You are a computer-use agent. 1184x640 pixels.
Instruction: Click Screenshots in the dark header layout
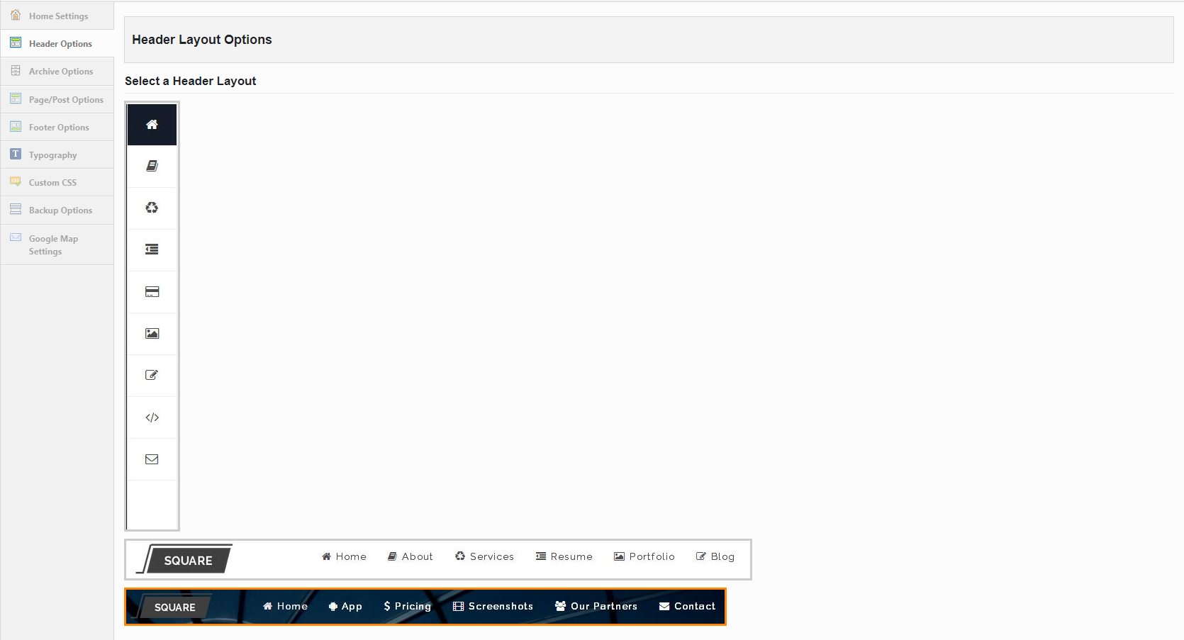pos(493,606)
